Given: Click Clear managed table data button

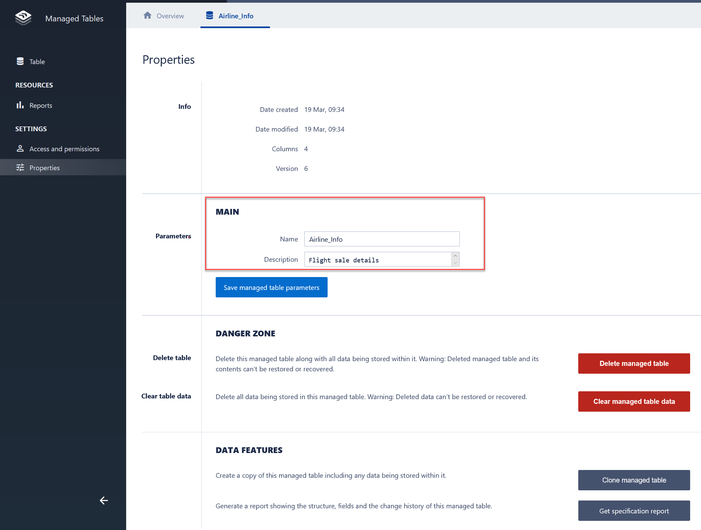Looking at the screenshot, I should [634, 401].
